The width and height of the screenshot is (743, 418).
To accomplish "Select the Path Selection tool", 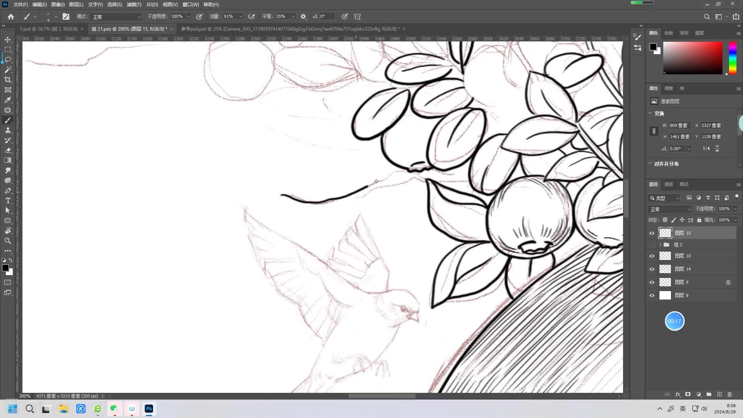I will 8,211.
